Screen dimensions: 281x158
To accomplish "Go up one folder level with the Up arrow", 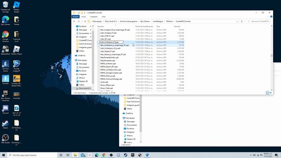I will tap(85, 22).
